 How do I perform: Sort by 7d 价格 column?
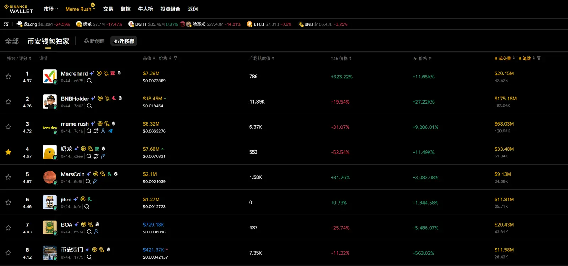click(422, 59)
